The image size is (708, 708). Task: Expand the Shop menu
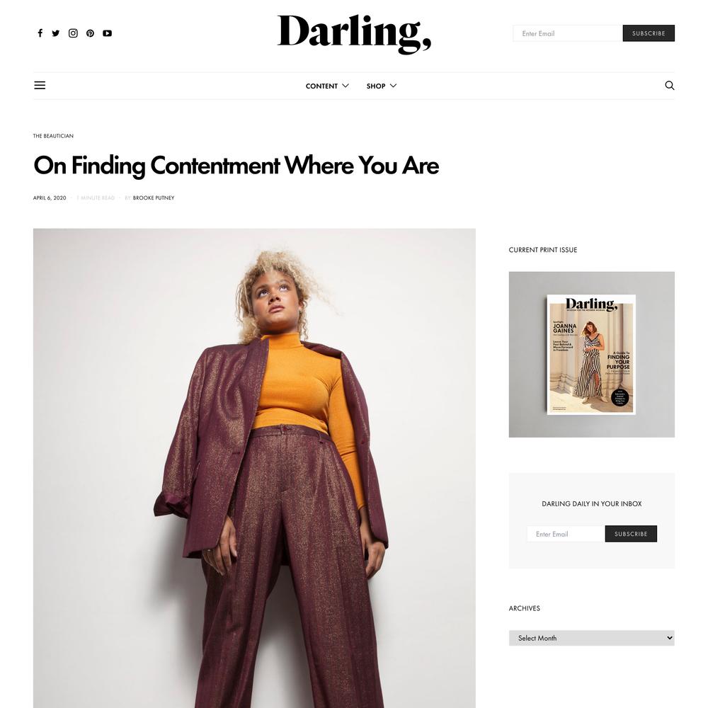[381, 86]
